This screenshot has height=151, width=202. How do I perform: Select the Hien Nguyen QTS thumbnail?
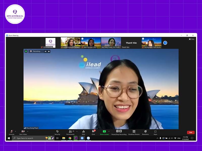pos(91,43)
